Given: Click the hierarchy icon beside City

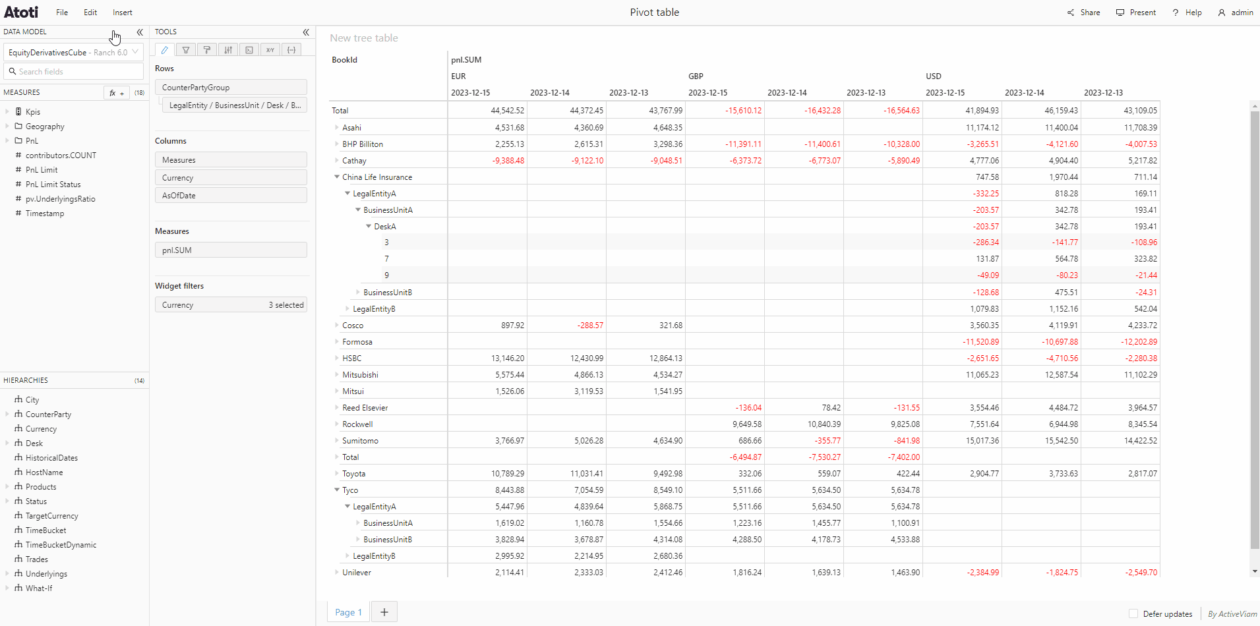Looking at the screenshot, I should coord(18,399).
